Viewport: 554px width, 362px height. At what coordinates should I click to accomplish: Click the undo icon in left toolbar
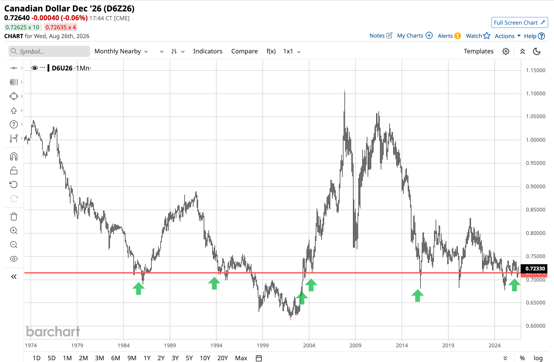point(13,185)
